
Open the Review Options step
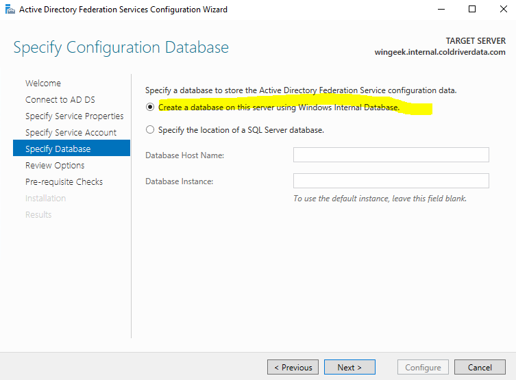pyautogui.click(x=55, y=165)
